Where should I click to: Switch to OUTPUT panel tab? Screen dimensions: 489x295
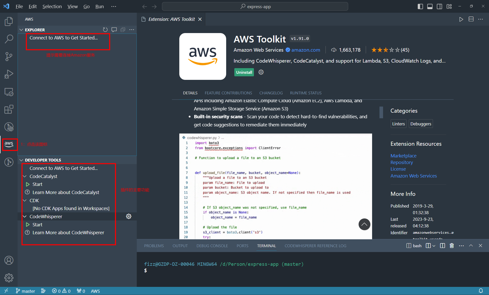(180, 246)
